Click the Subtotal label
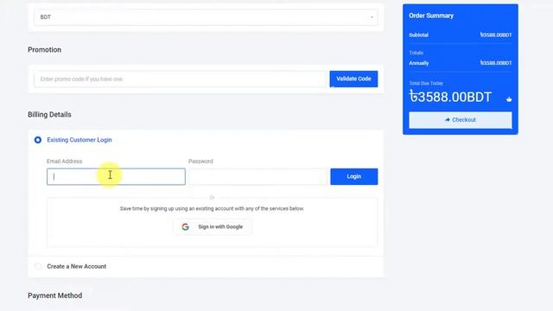 (418, 35)
